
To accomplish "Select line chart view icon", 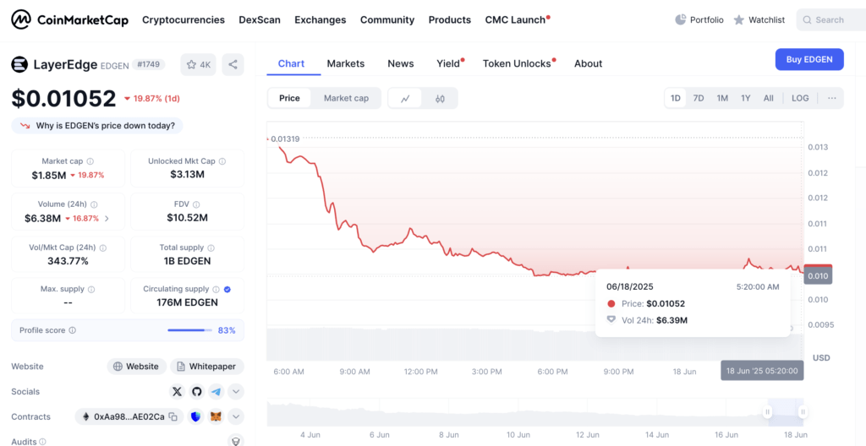I will 405,98.
